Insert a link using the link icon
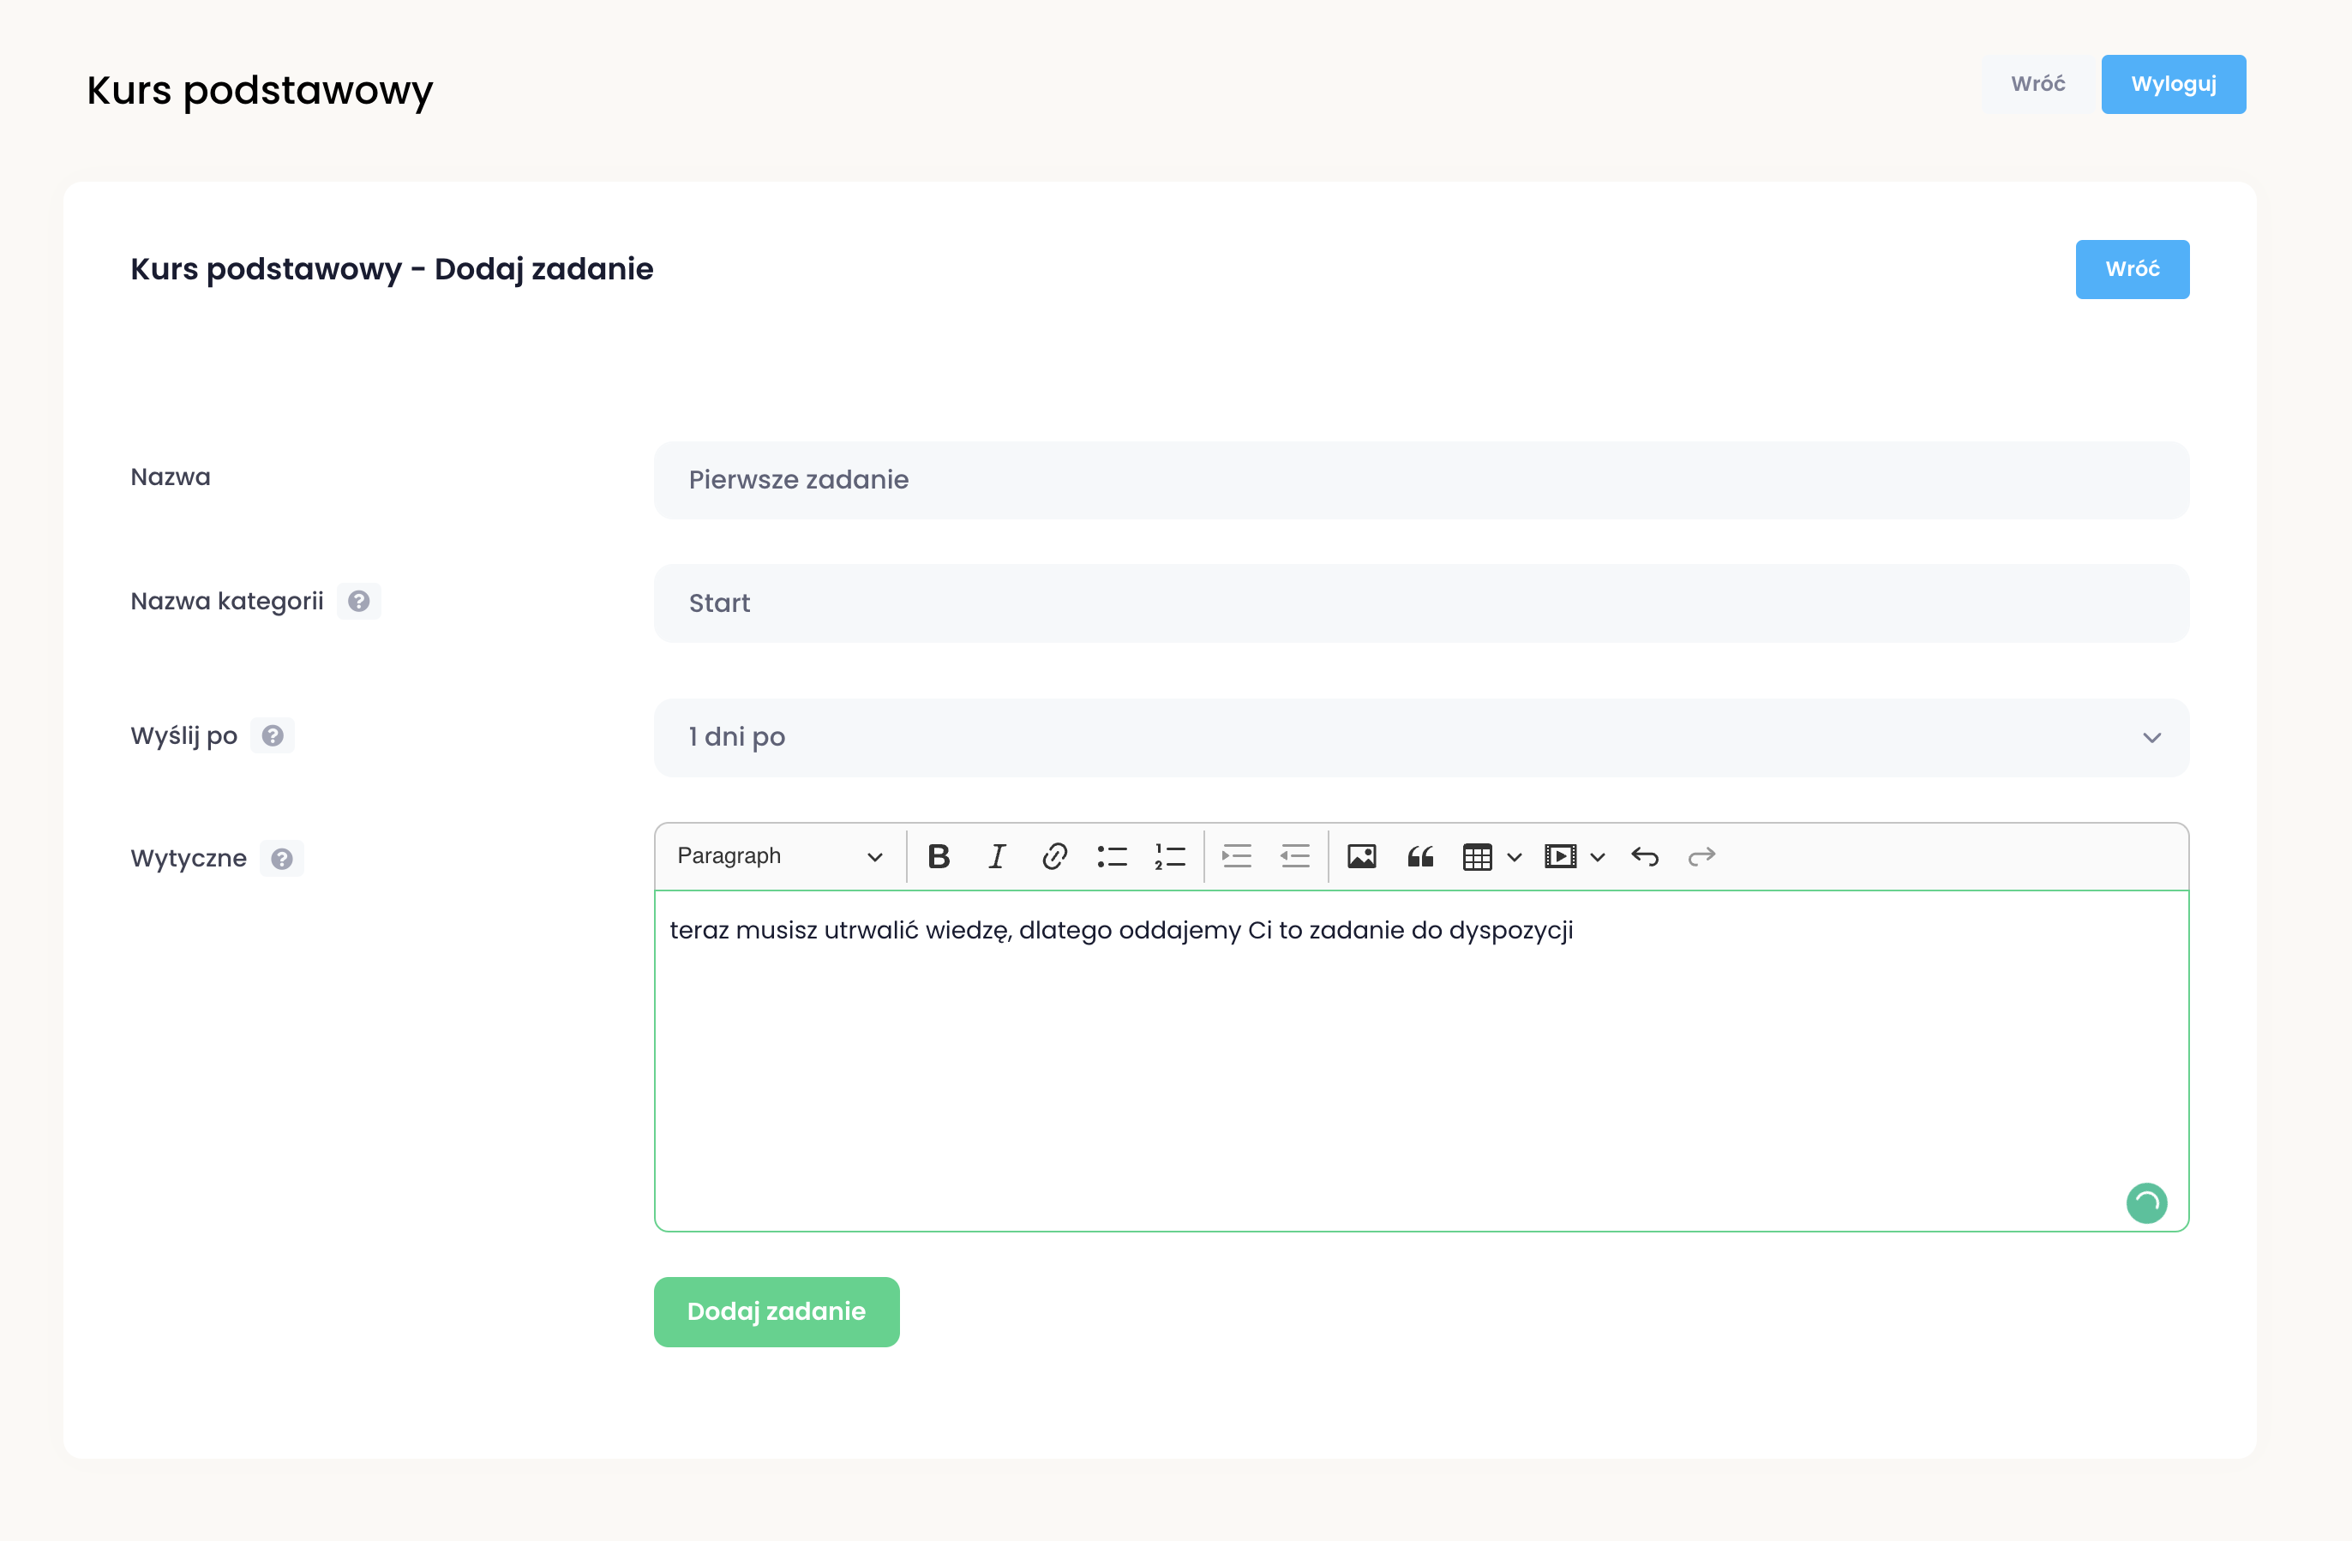2352x1541 pixels. [x=1053, y=856]
